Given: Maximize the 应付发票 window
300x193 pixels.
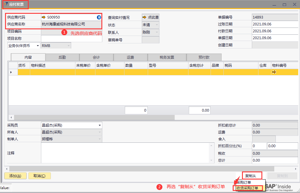Looking at the screenshot, I should coord(284,5).
